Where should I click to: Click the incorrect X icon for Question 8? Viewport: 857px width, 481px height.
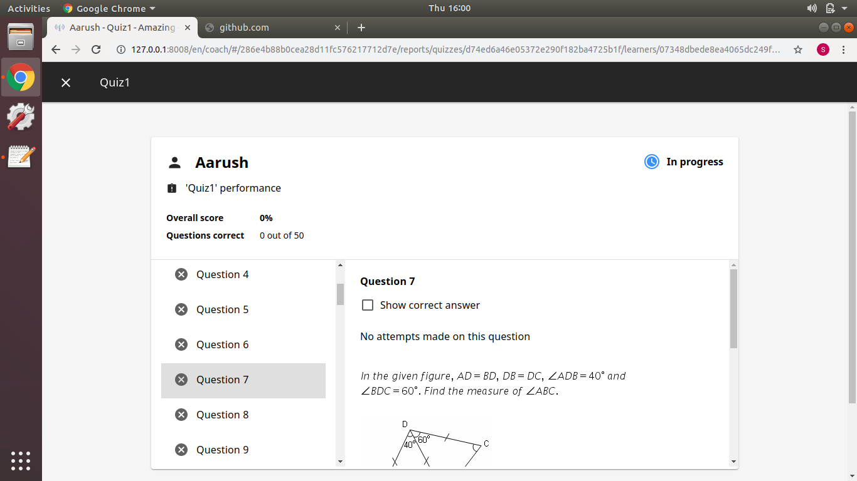tap(181, 415)
